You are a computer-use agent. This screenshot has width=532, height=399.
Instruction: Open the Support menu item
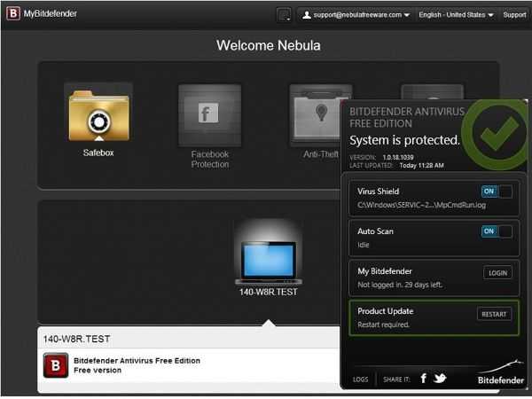coord(514,15)
